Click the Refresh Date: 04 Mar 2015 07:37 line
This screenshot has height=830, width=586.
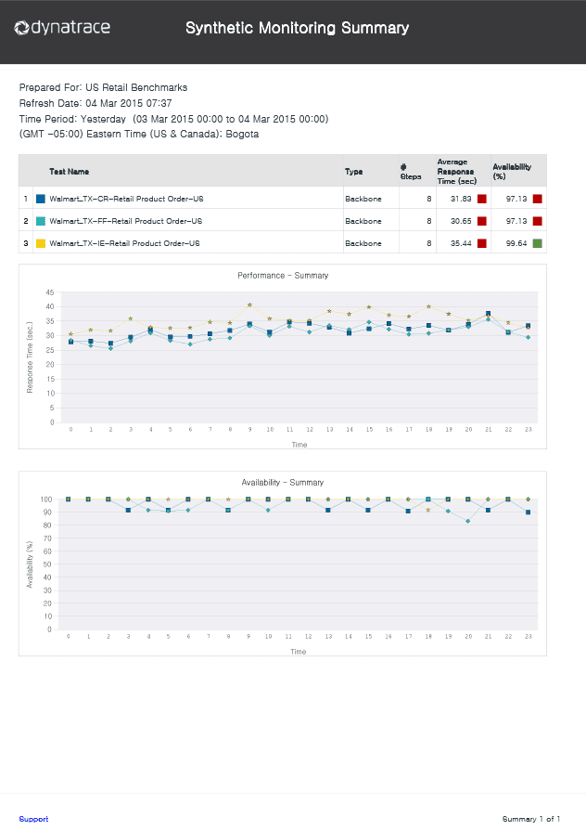click(96, 103)
